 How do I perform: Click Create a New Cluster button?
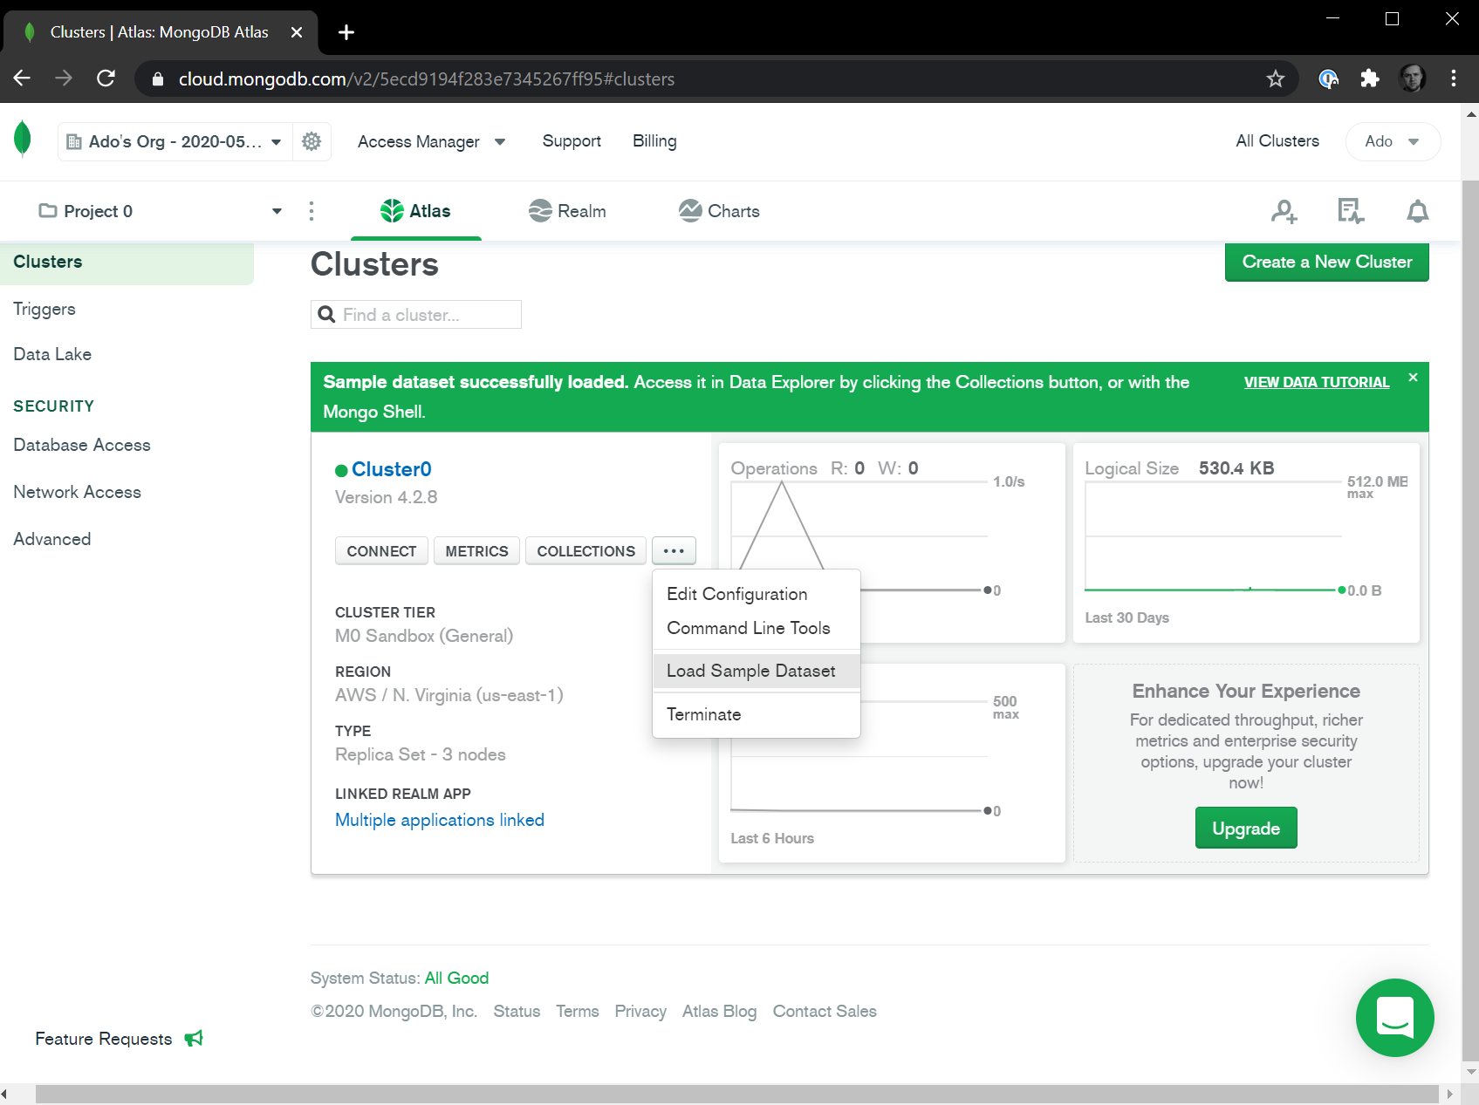click(x=1326, y=262)
